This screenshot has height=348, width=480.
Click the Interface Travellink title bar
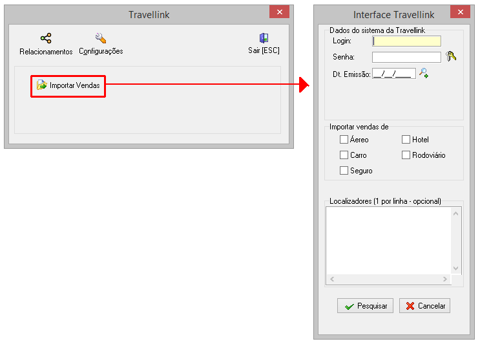click(x=393, y=15)
